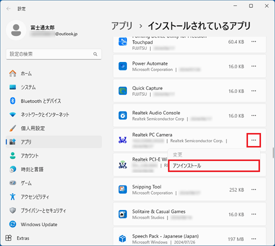Open システム settings page
The width and height of the screenshot is (275, 246).
click(54, 87)
